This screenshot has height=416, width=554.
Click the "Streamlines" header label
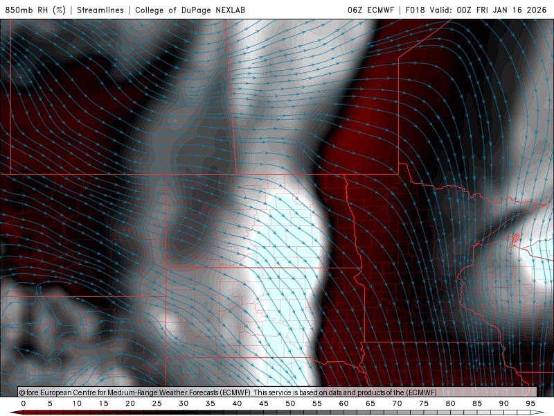coord(100,10)
